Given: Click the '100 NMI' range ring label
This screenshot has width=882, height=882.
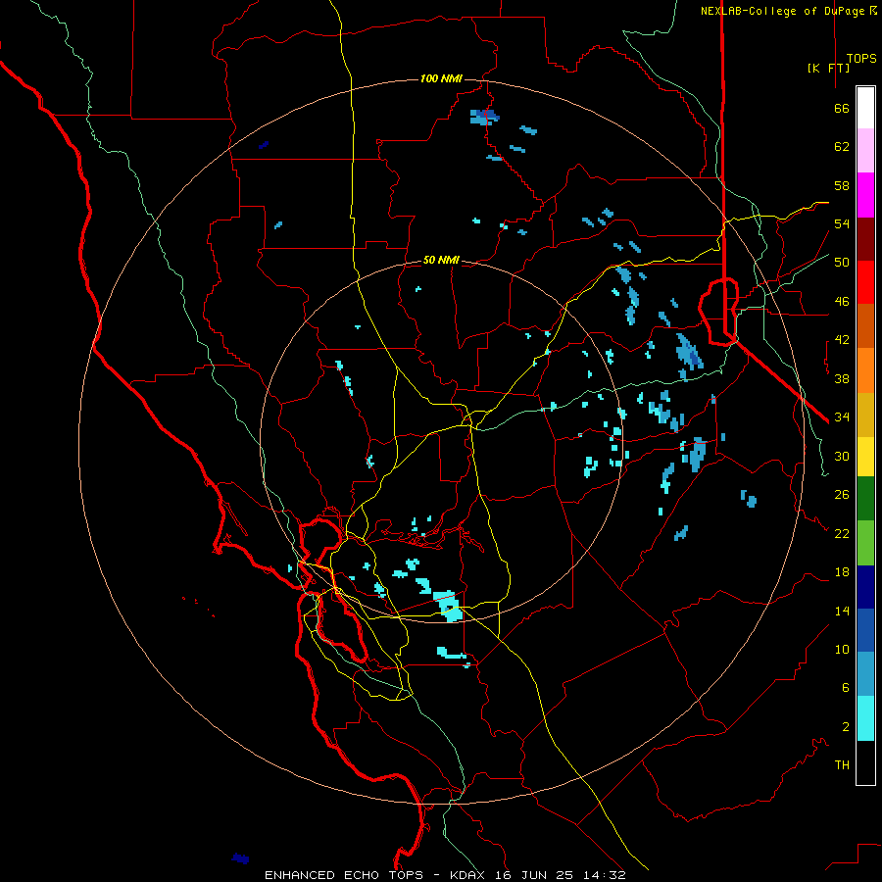Looking at the screenshot, I should tap(441, 78).
